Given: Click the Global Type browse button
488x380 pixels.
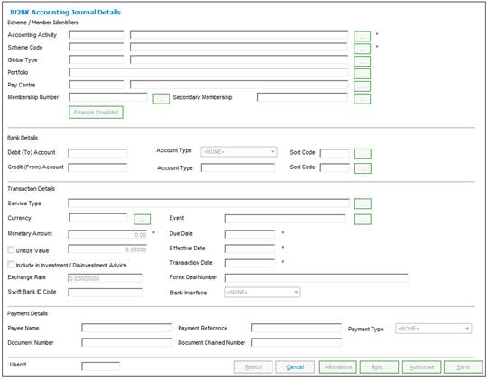Looking at the screenshot, I should pyautogui.click(x=362, y=61).
